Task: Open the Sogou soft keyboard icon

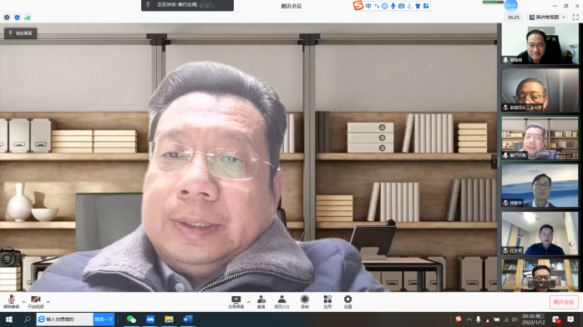Action: (x=402, y=6)
